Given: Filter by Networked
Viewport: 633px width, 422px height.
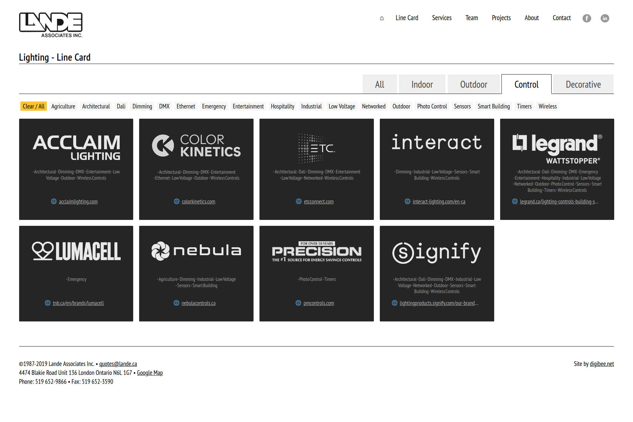Looking at the screenshot, I should pyautogui.click(x=374, y=106).
